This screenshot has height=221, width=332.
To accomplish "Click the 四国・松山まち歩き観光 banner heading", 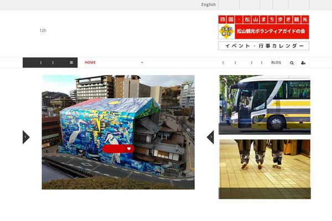I will click(x=263, y=19).
